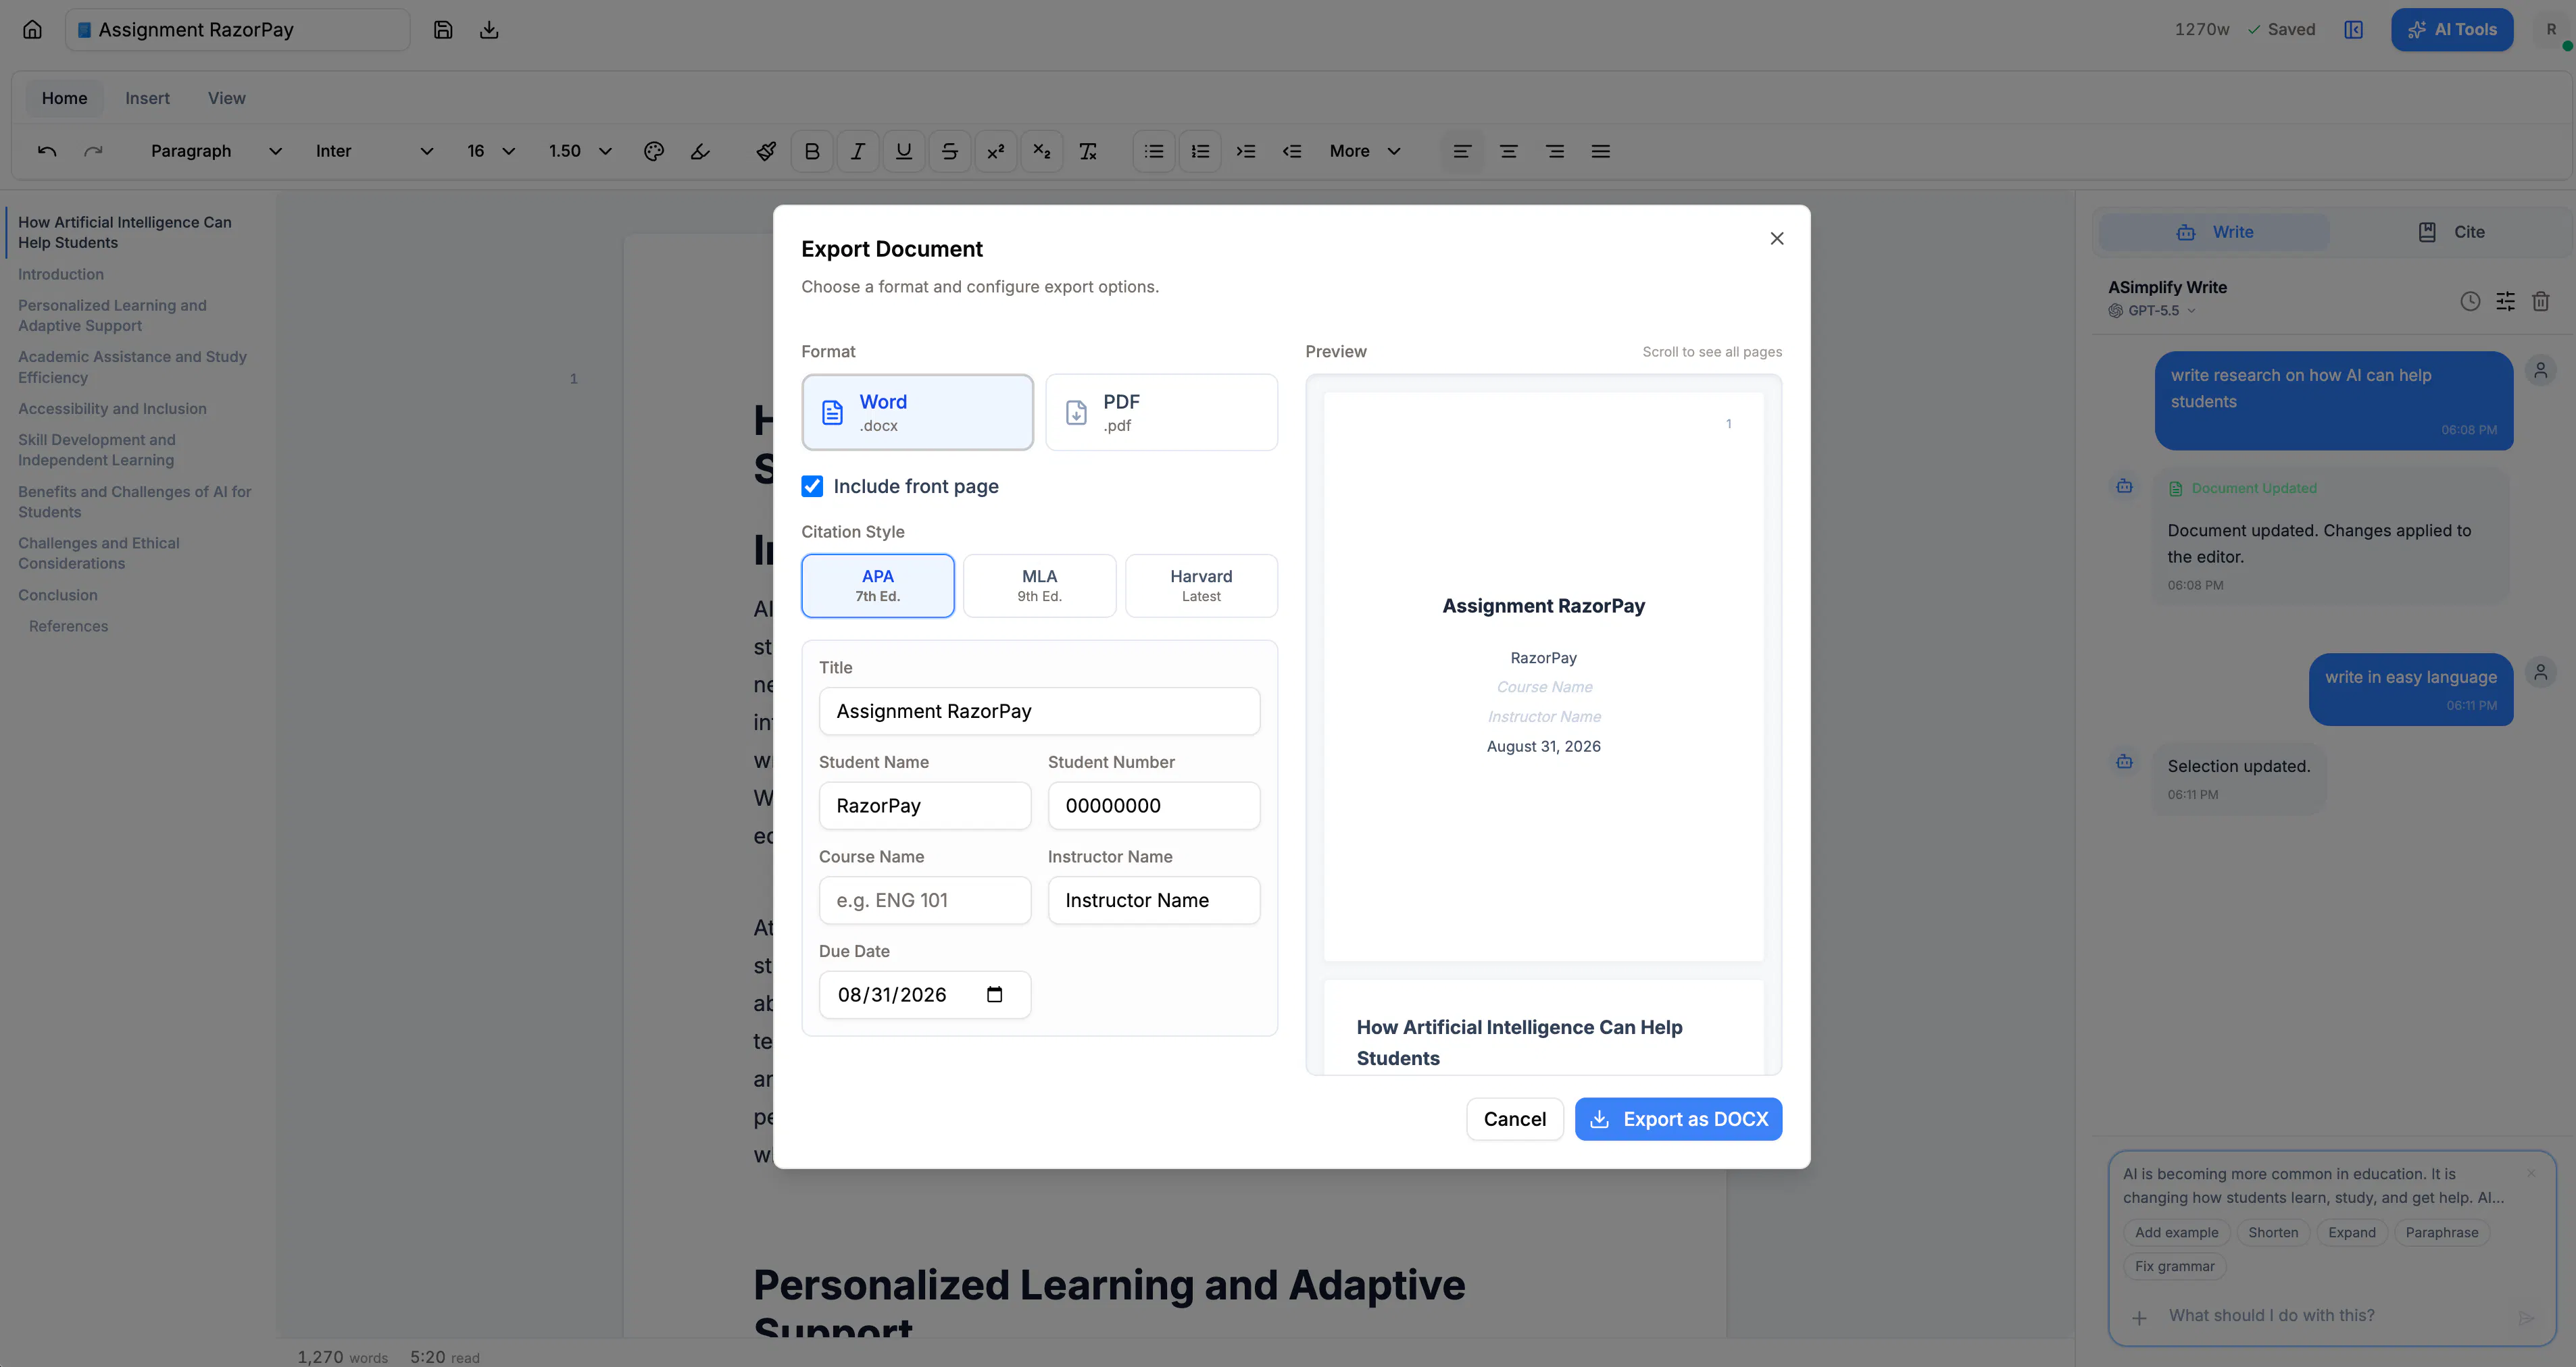
Task: Open font size 16 dropdown
Action: point(491,151)
